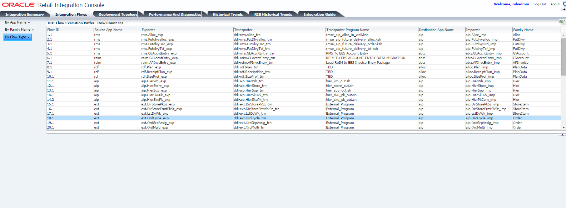
Task: Click the Family Name column header
Action: coord(536,30)
